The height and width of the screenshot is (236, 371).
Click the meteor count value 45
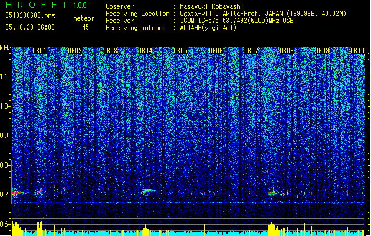(x=86, y=27)
